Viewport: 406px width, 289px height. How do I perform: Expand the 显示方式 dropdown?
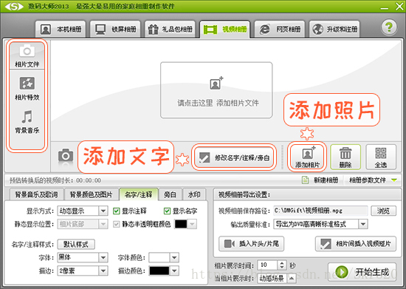[103, 211]
